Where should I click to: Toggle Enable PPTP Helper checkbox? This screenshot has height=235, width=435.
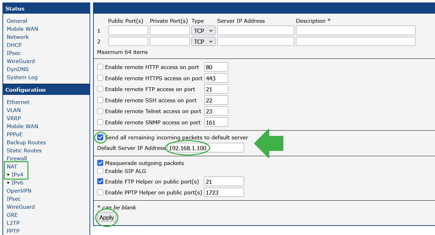100,192
